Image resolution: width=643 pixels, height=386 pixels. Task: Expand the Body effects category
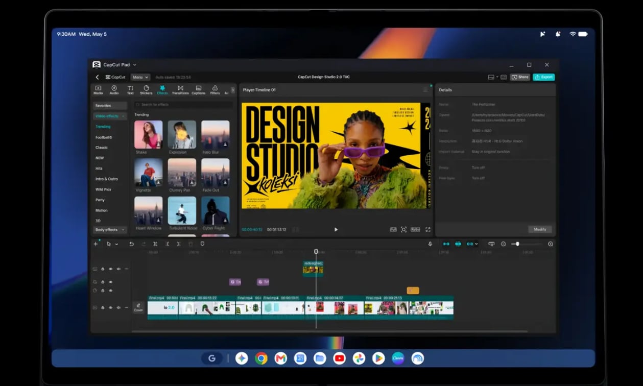pos(110,230)
